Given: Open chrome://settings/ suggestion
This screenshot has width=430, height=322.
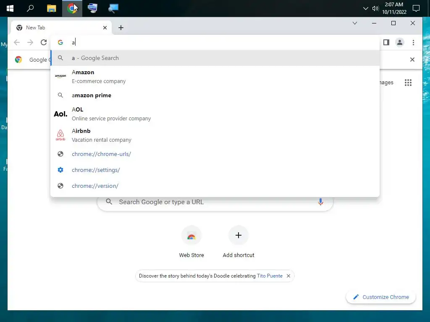Looking at the screenshot, I should point(215,170).
